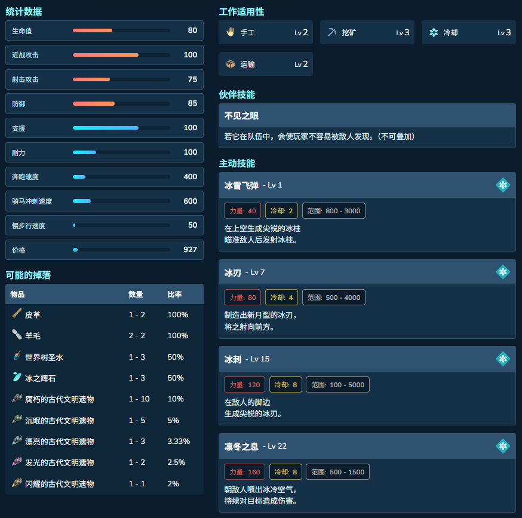Click the 凛冬之息 skill title
This screenshot has width=522, height=518.
(241, 446)
